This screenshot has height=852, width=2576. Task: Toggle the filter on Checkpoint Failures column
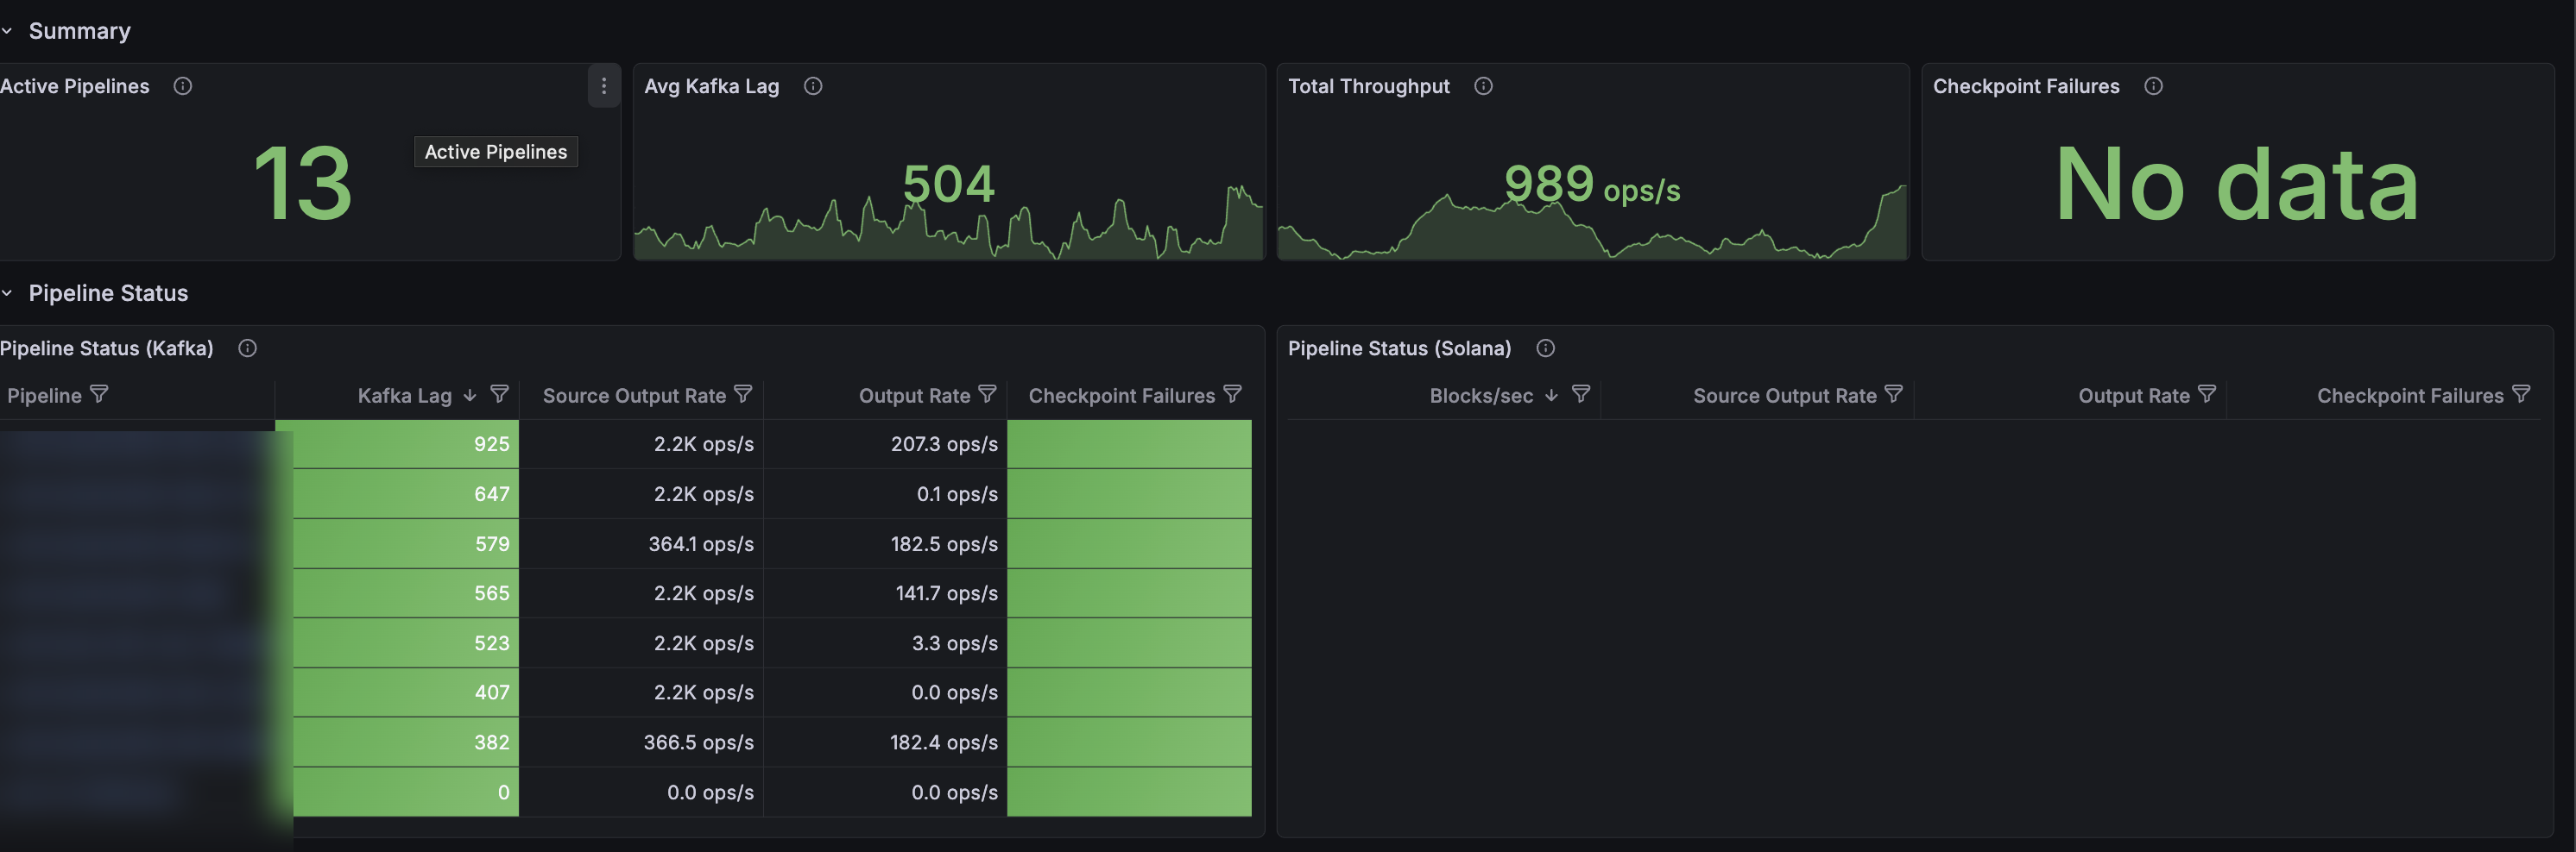1234,393
